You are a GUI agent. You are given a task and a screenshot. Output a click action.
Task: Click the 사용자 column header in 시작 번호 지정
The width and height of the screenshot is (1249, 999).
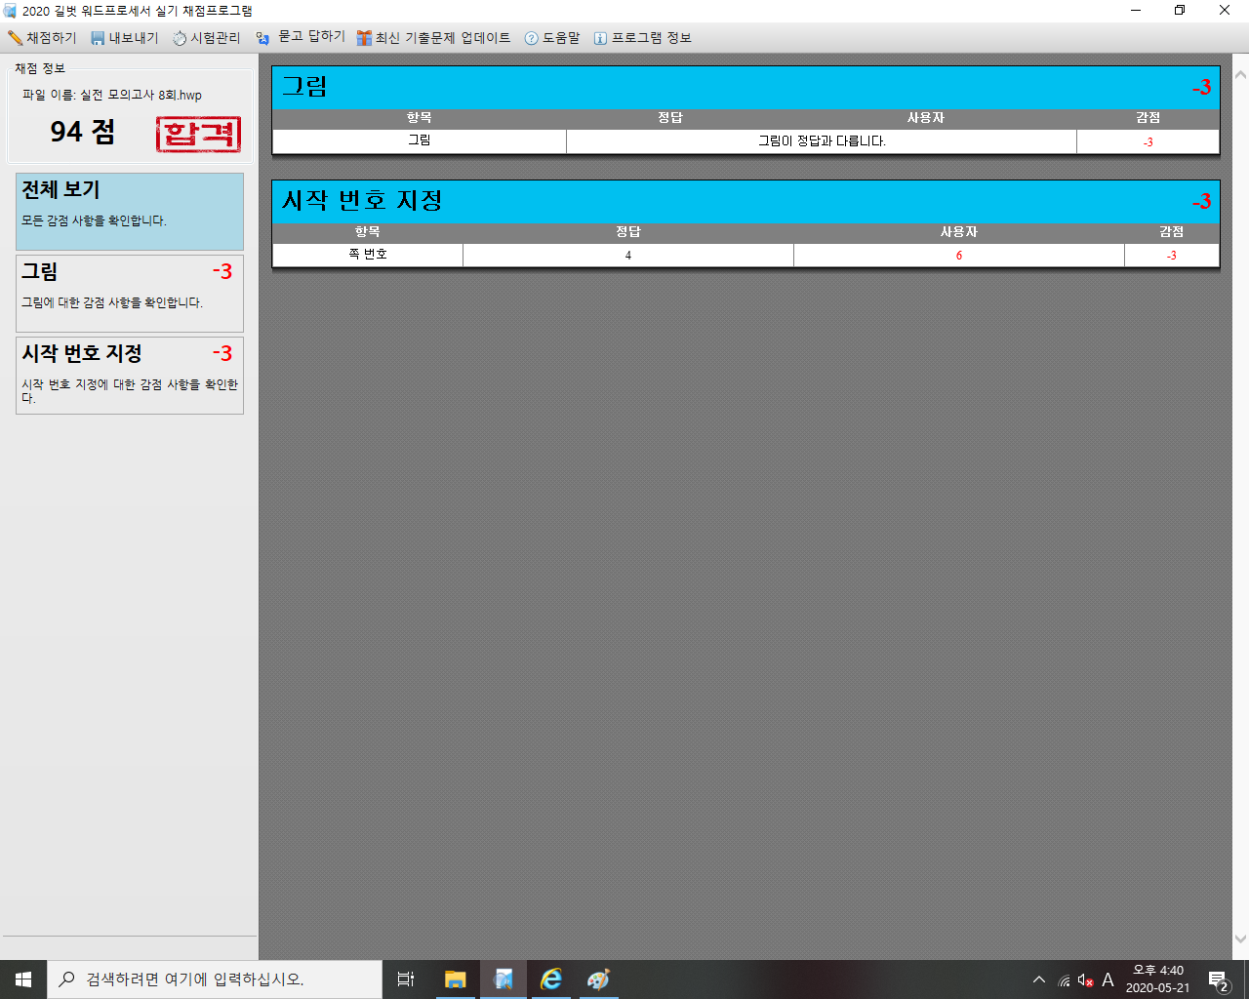click(958, 232)
